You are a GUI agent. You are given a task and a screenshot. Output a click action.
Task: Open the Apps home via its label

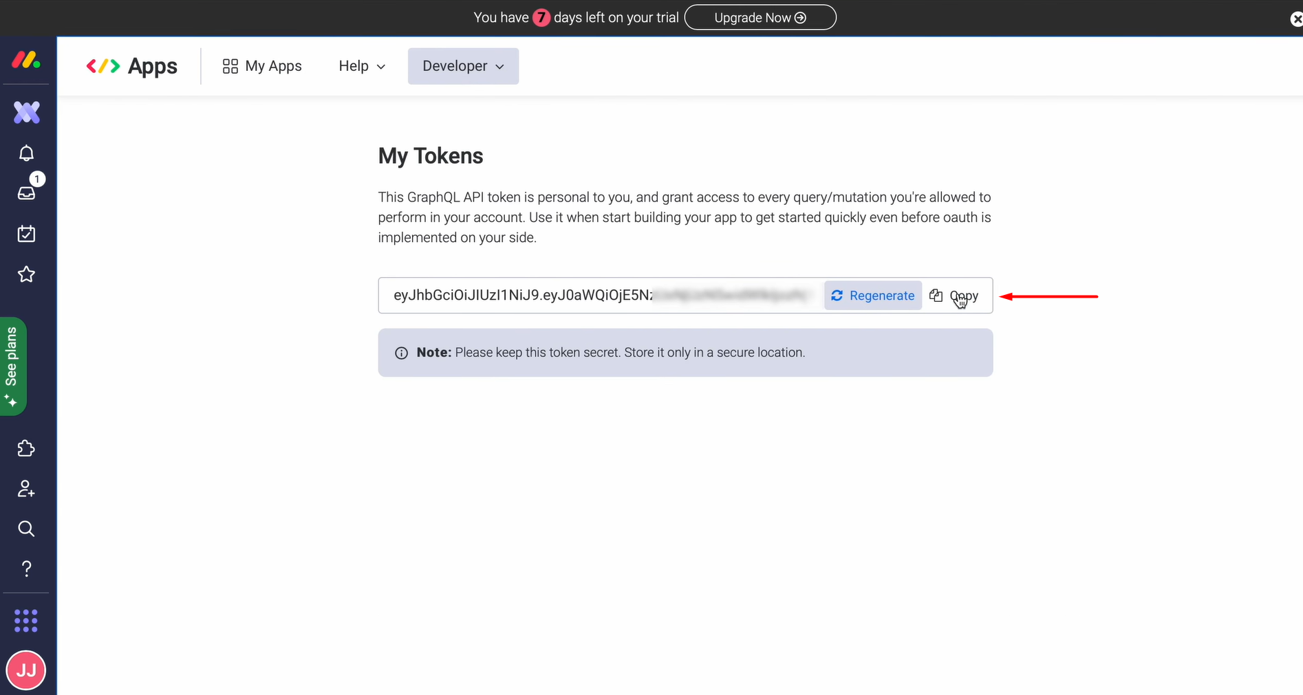point(152,66)
